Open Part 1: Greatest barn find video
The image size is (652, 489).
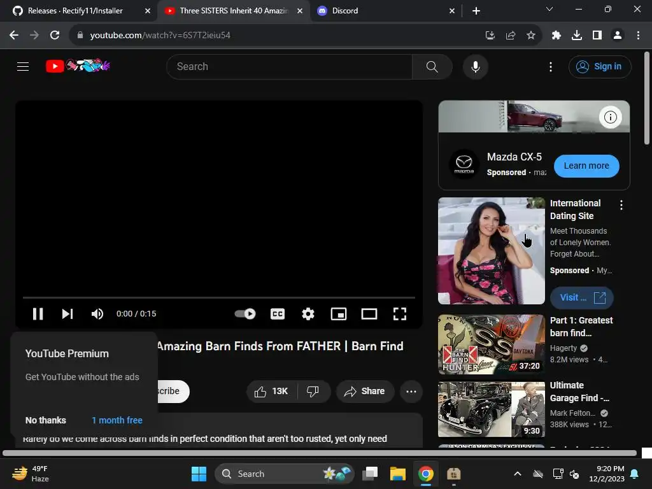(x=491, y=344)
